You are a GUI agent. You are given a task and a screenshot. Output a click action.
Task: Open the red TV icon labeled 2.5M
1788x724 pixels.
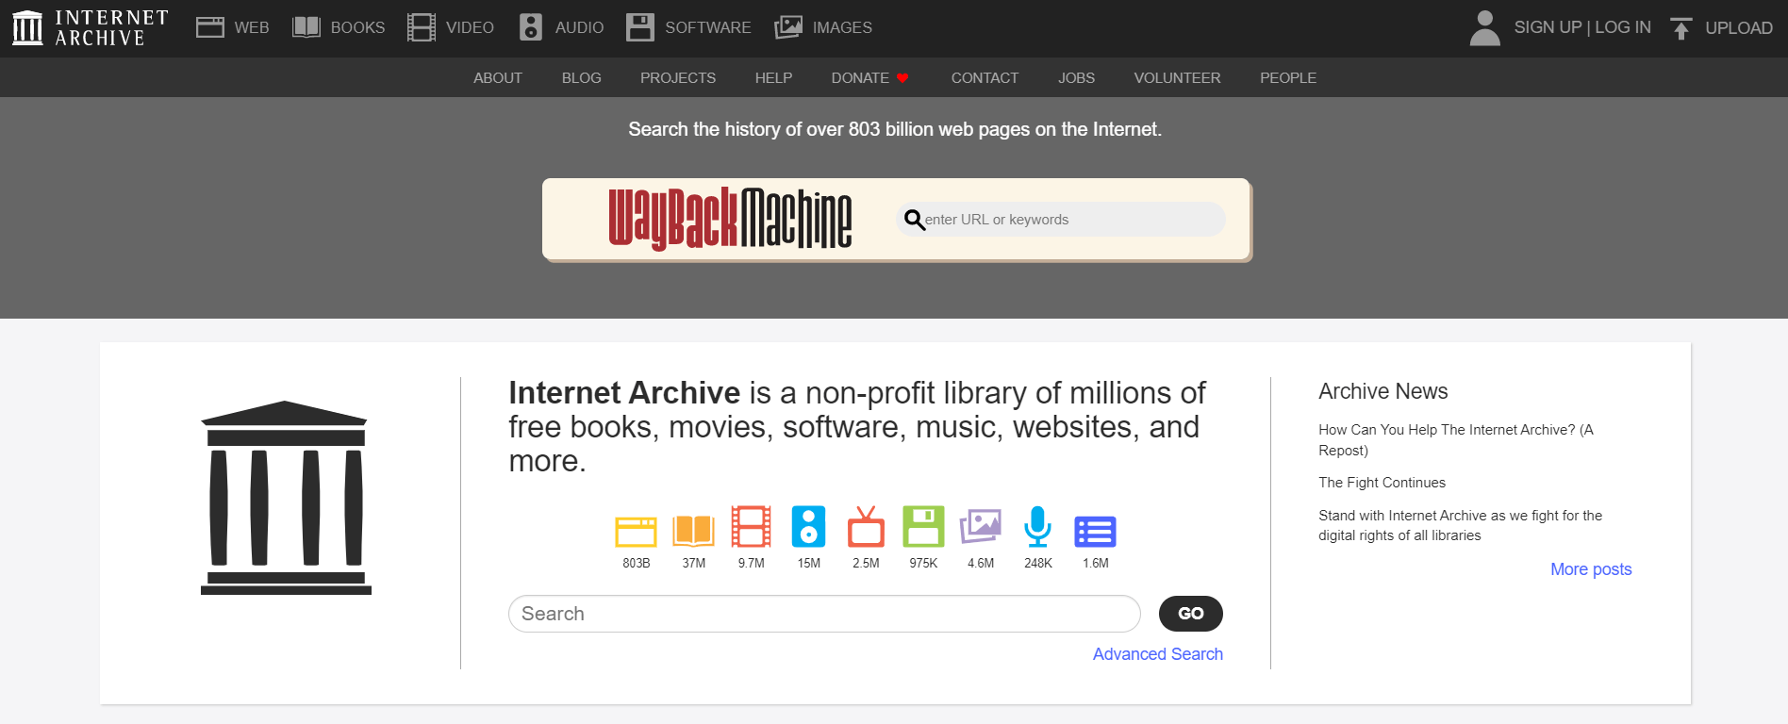[x=866, y=527]
